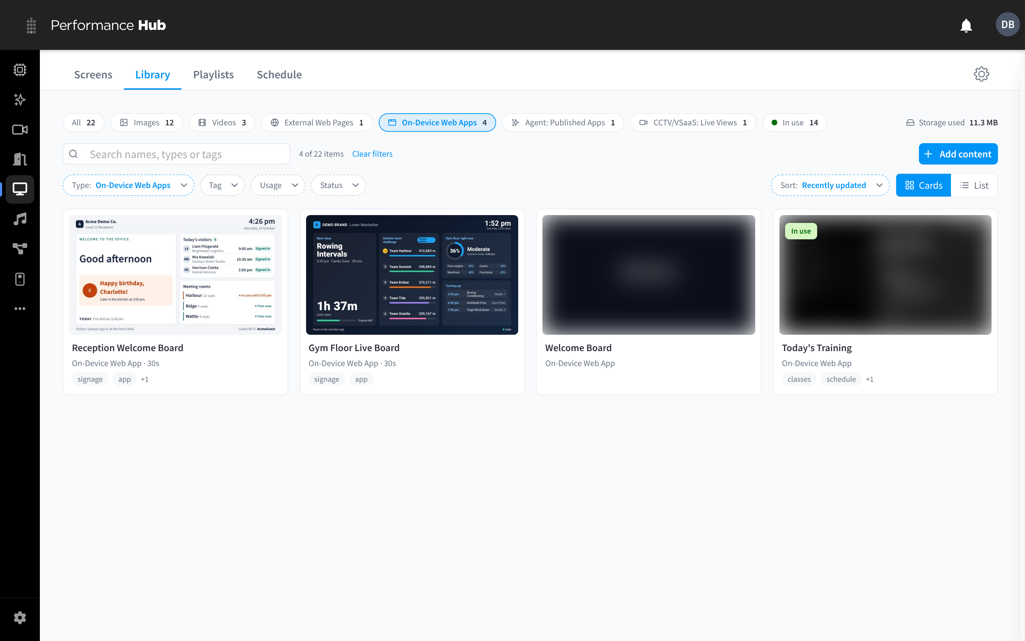1025x641 pixels.
Task: Open notifications bell
Action: [x=966, y=25]
